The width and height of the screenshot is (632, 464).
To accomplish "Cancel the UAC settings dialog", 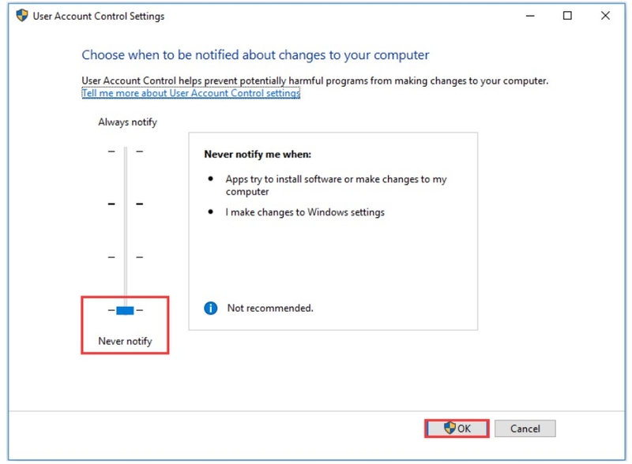I will pos(525,428).
